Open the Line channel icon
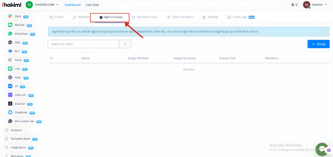333x157 pixels. tap(10, 69)
